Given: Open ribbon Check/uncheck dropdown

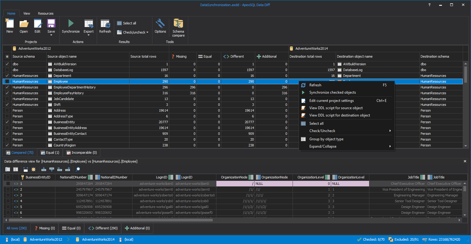Looking at the screenshot, I should (133, 32).
